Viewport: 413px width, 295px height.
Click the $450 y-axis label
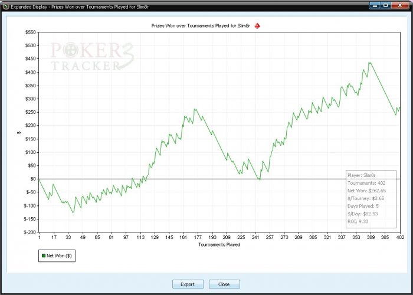pos(30,59)
